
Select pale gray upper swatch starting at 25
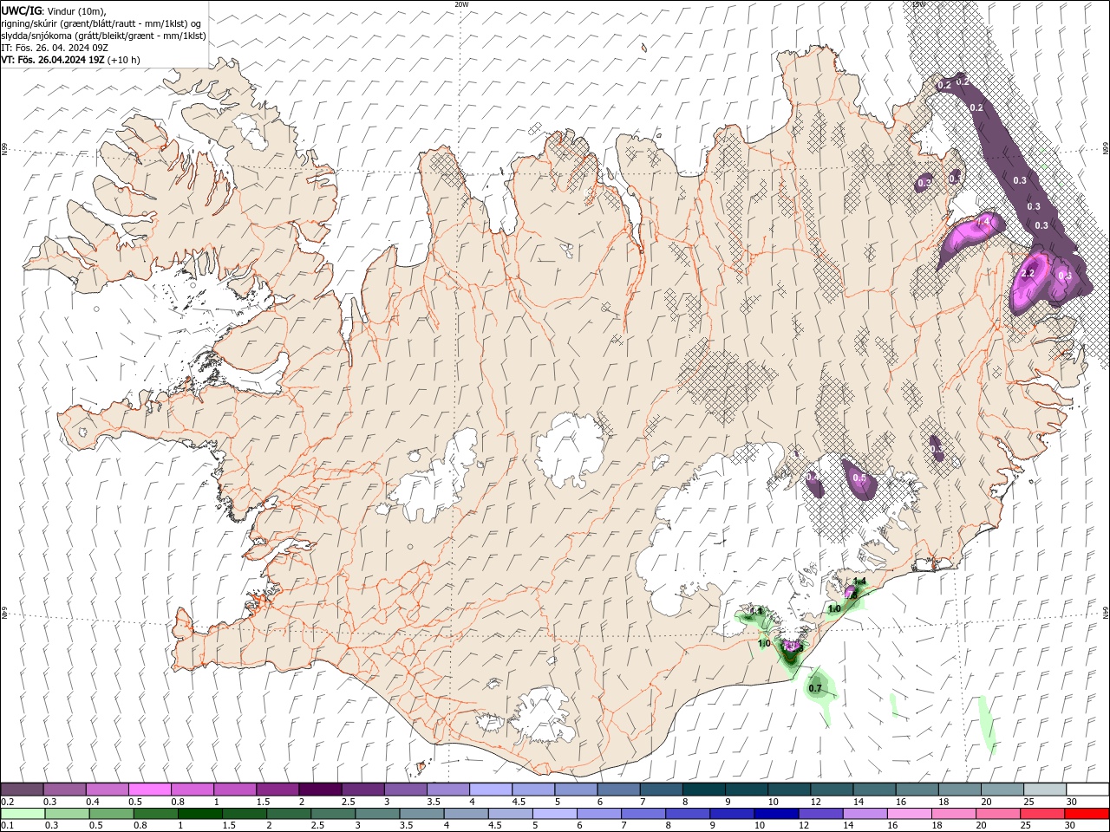click(x=1044, y=790)
